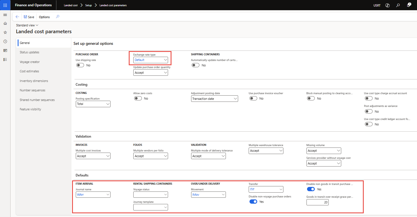Turn off Disable non-voyage purchase orders
Screen dimensions: 417x217
pyautogui.click(x=253, y=202)
